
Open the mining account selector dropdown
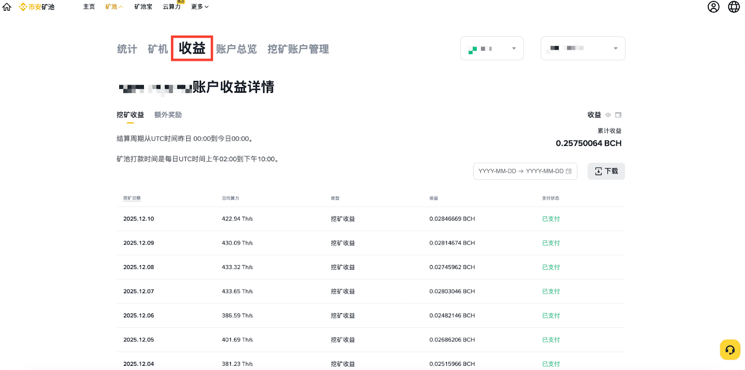(x=583, y=48)
